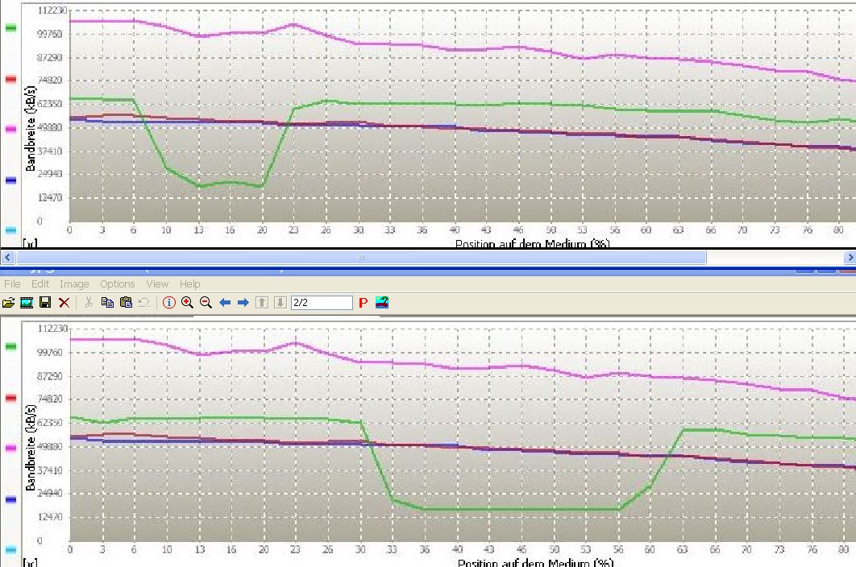Zoom out with the minus magnifier
This screenshot has width=856, height=567.
pyautogui.click(x=206, y=302)
